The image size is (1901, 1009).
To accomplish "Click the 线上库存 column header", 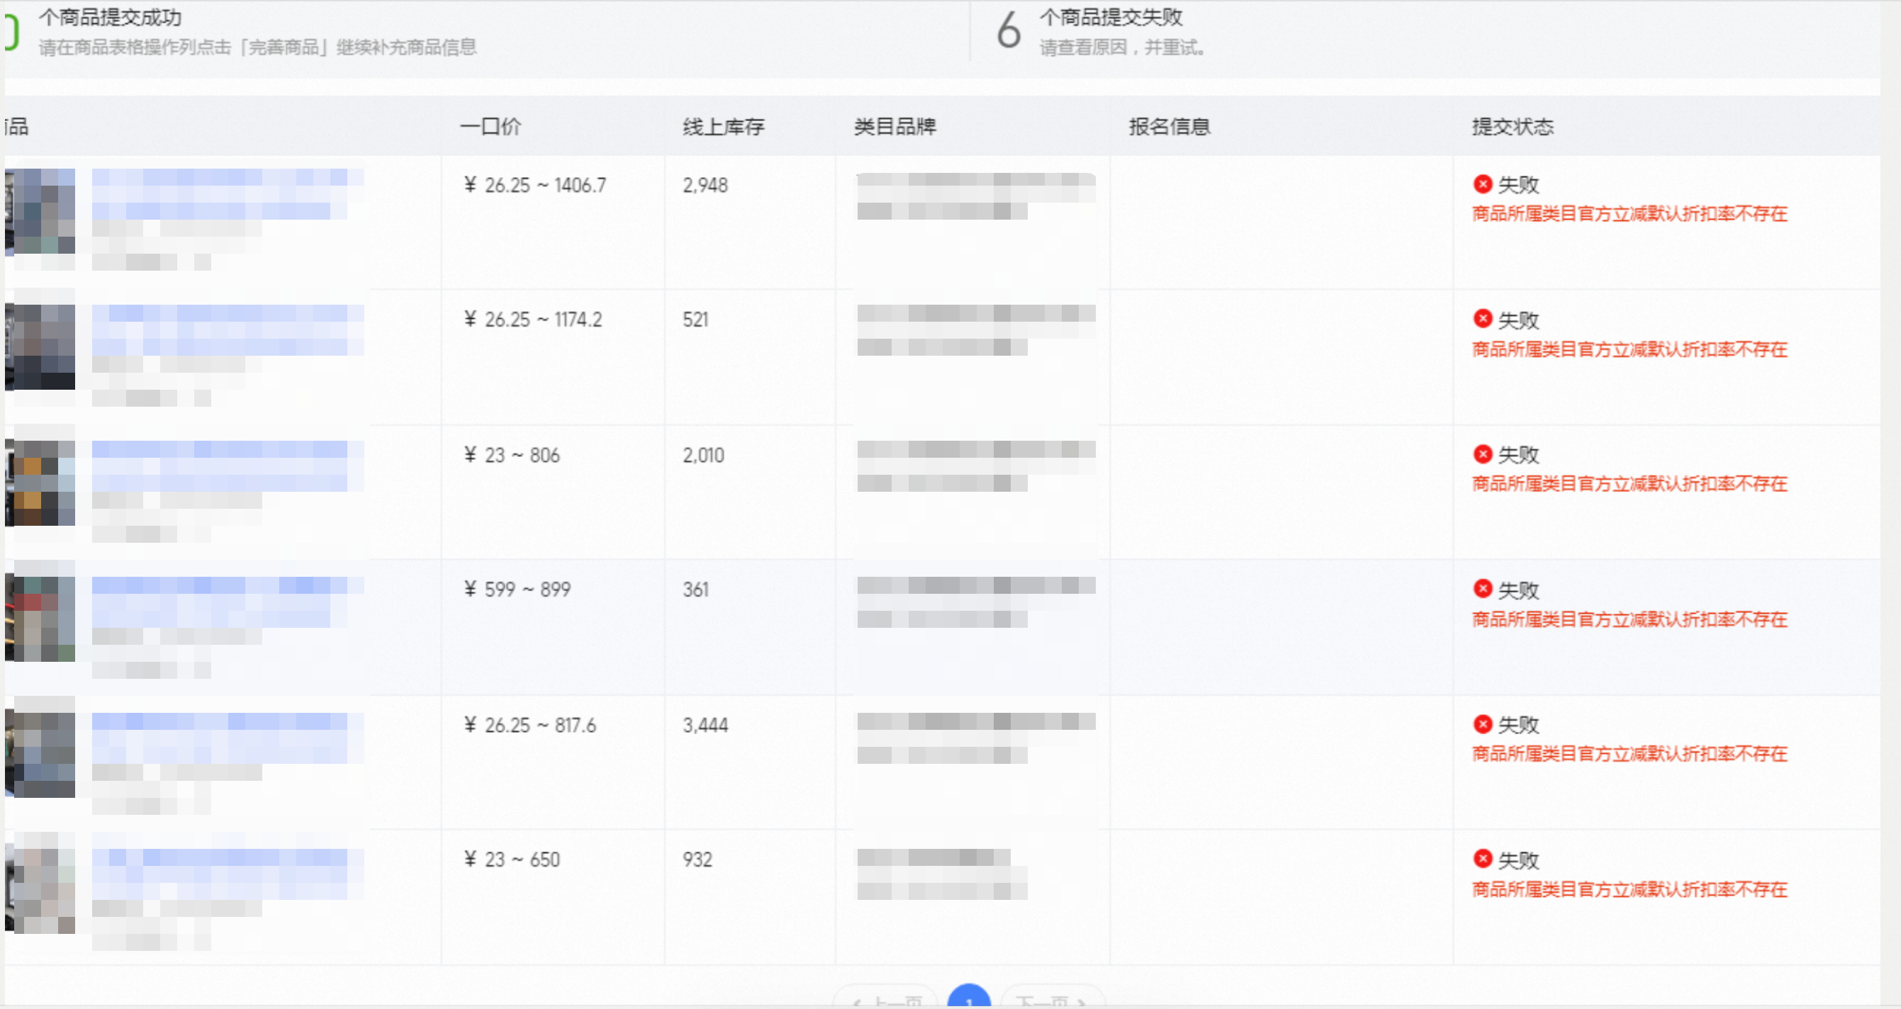I will 723,127.
